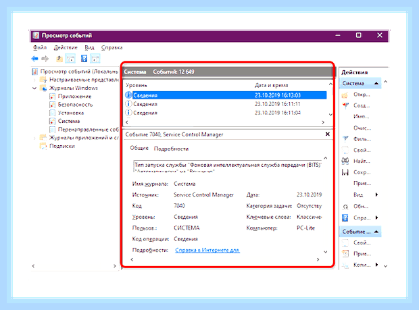The width and height of the screenshot is (419, 310).
Task: Go forward with toolbar forward arrow
Action: [45, 59]
